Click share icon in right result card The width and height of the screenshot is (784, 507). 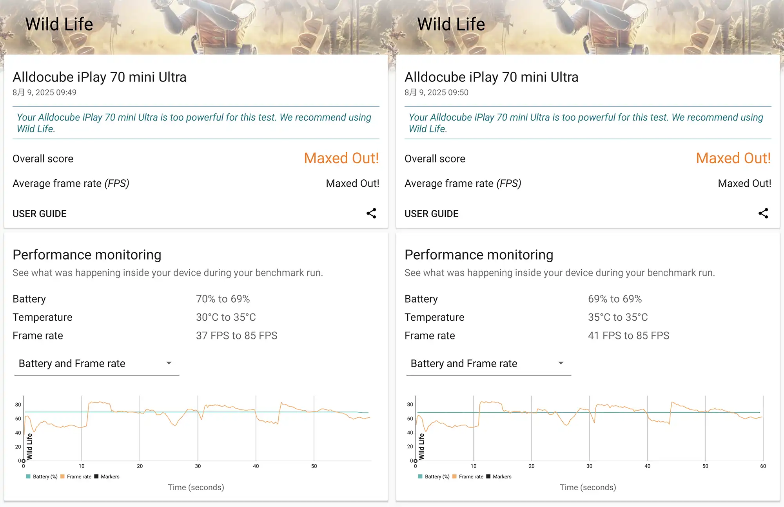tap(763, 213)
